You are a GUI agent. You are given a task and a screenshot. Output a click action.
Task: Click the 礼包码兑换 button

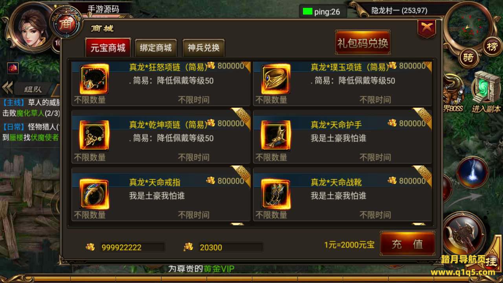pos(363,43)
